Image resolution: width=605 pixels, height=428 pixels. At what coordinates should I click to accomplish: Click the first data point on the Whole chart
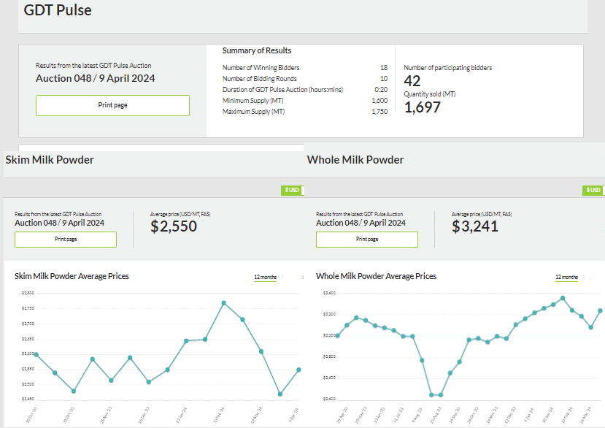338,336
